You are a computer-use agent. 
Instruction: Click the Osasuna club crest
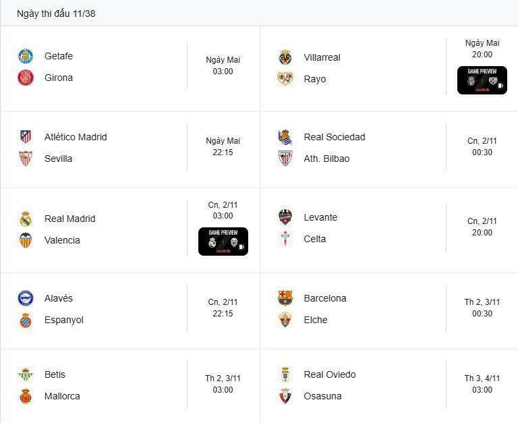coord(285,396)
